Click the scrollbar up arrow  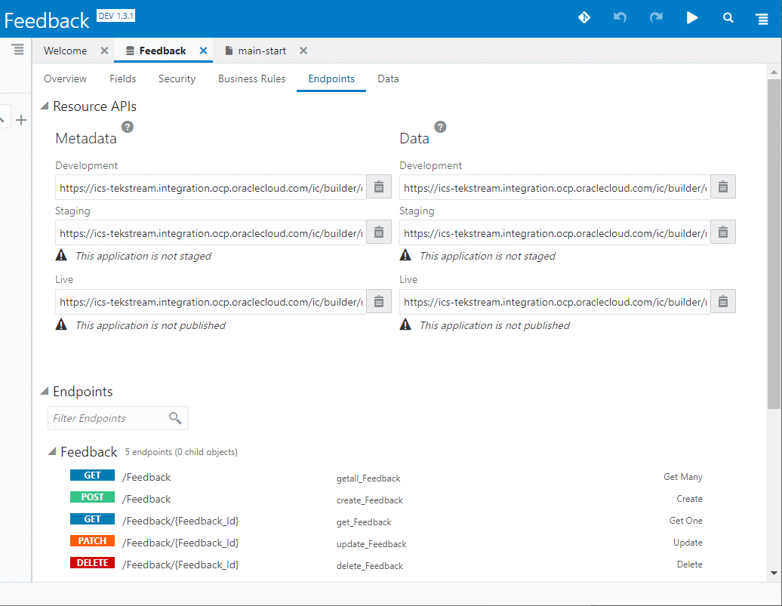pyautogui.click(x=774, y=72)
